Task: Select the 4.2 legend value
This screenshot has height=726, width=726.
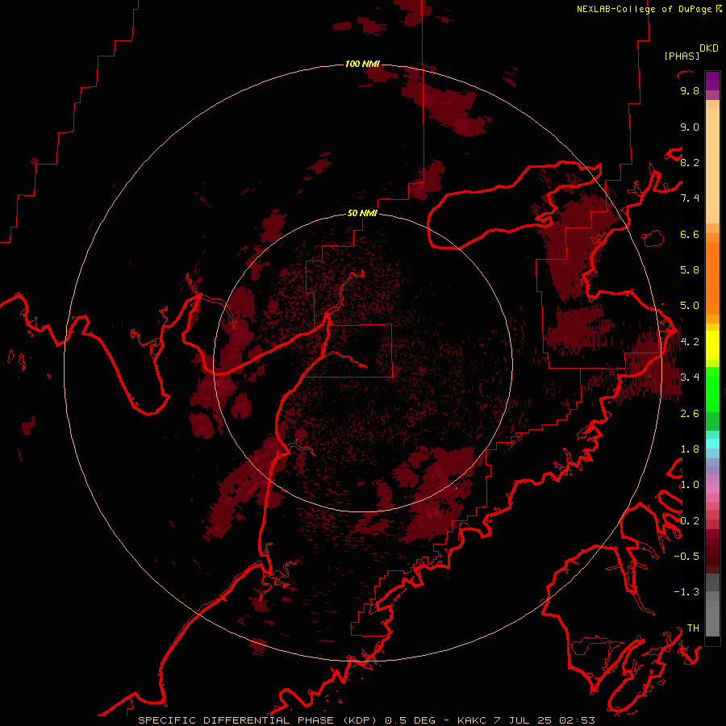Action: [x=690, y=342]
